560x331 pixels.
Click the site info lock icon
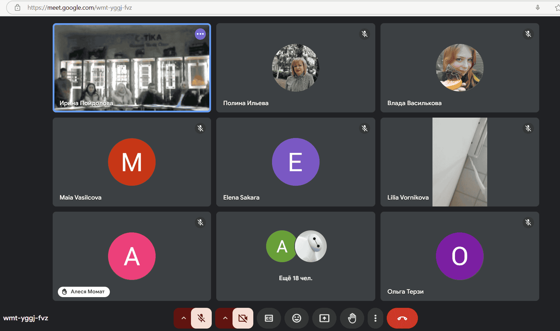(18, 8)
